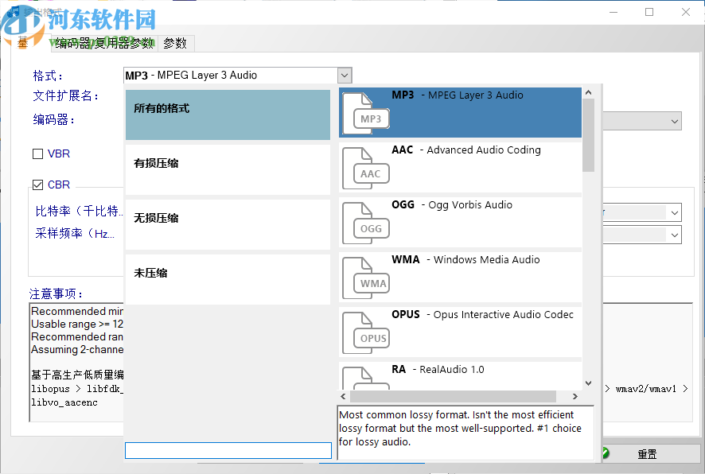
Task: Click the empty input field at the bottom
Action: 228,449
